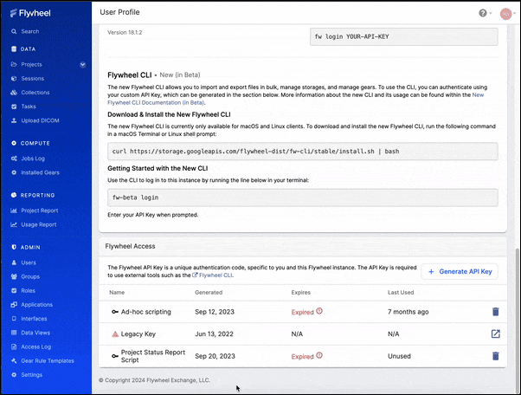This screenshot has height=395, width=521.
Task: Expand the Projects dropdown chevron
Action: coord(82,64)
